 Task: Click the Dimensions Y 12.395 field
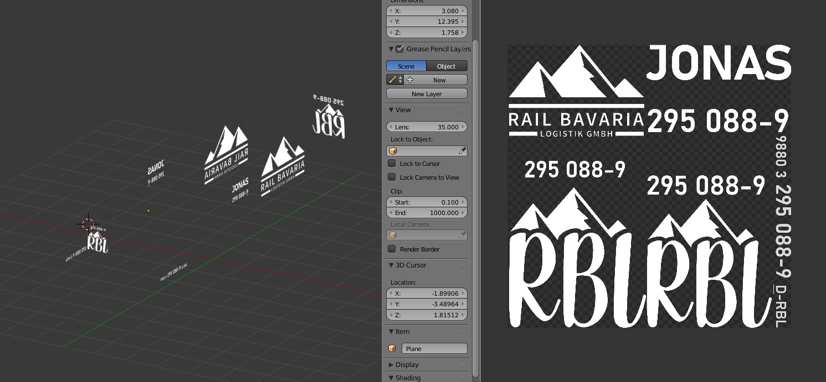427,22
